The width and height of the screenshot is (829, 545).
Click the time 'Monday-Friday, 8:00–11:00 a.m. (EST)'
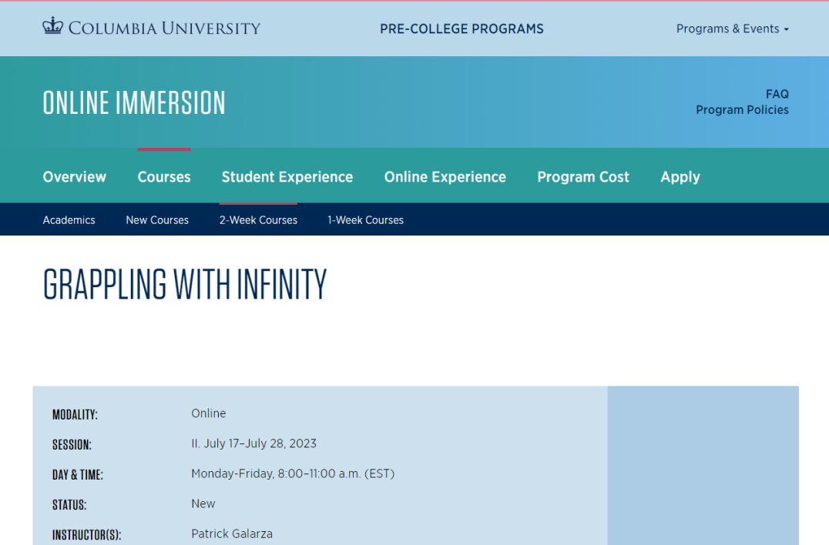pos(293,473)
